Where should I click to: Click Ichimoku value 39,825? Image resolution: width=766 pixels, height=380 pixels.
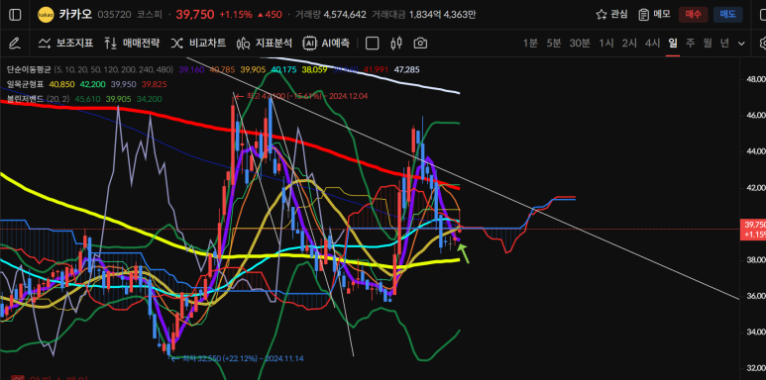pos(154,84)
